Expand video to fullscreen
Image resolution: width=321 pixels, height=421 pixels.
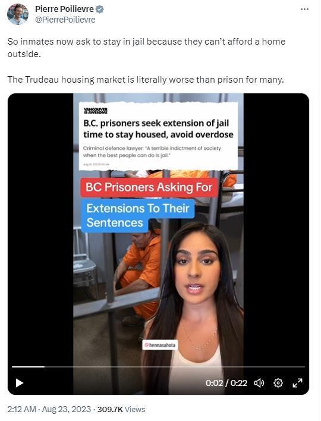[297, 383]
